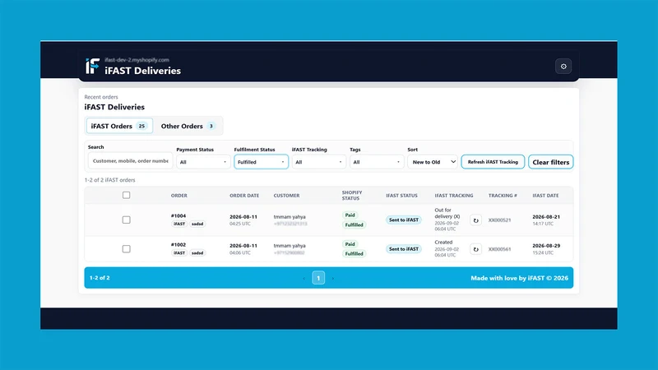This screenshot has height=370, width=658.
Task: Click Sent to iFAST status for #1004
Action: pos(404,220)
